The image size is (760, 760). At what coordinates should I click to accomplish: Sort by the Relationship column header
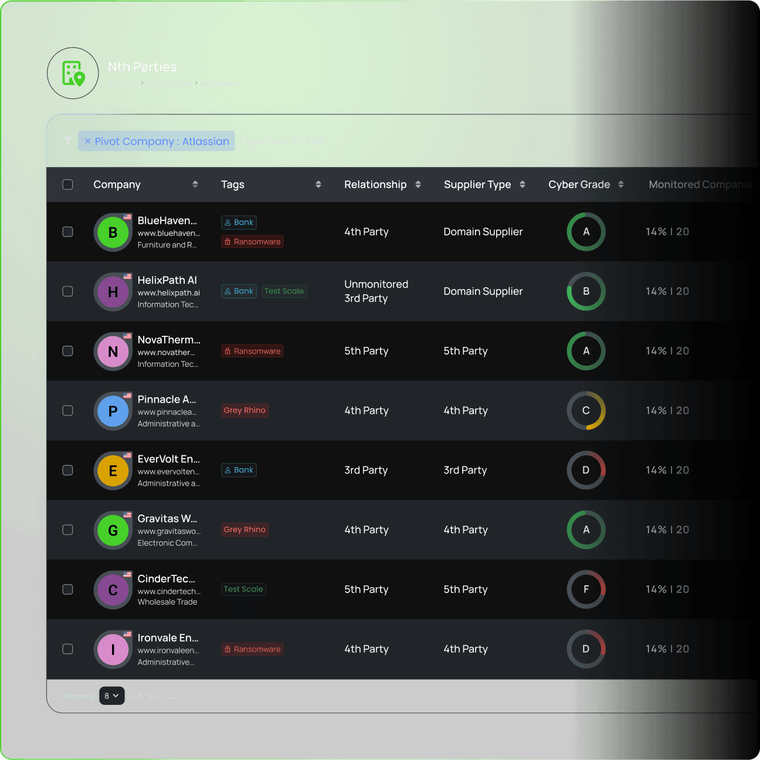[375, 185]
